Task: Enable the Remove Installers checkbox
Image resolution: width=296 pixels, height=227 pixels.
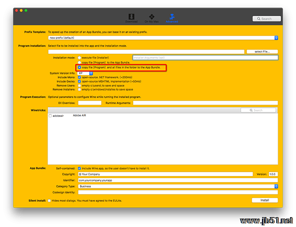Action: (x=79, y=90)
